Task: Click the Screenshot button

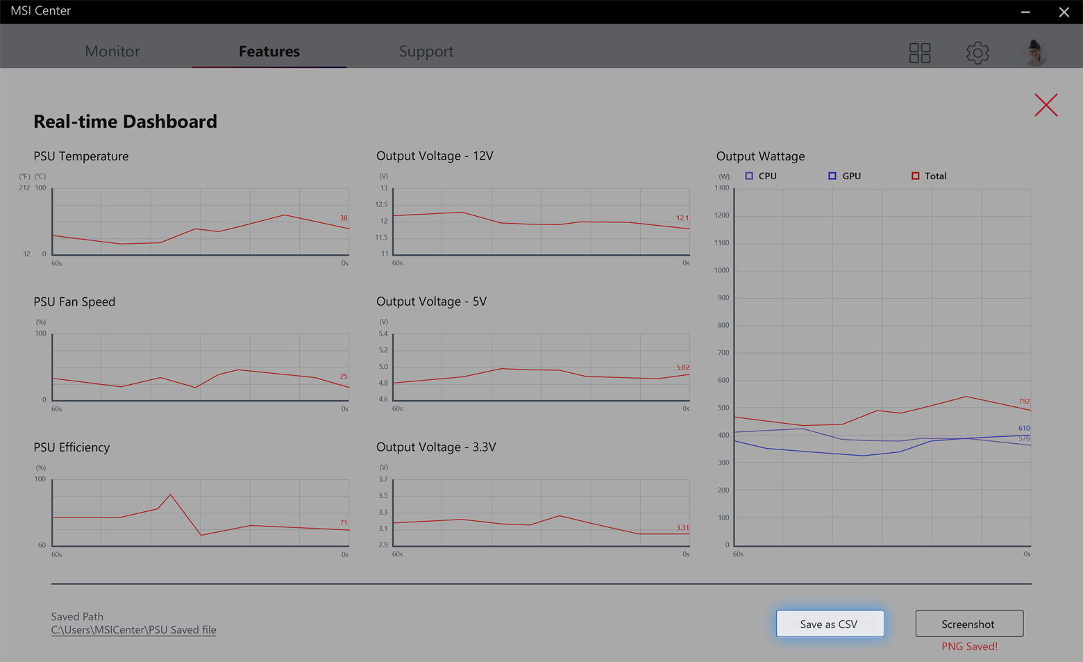Action: pyautogui.click(x=969, y=623)
